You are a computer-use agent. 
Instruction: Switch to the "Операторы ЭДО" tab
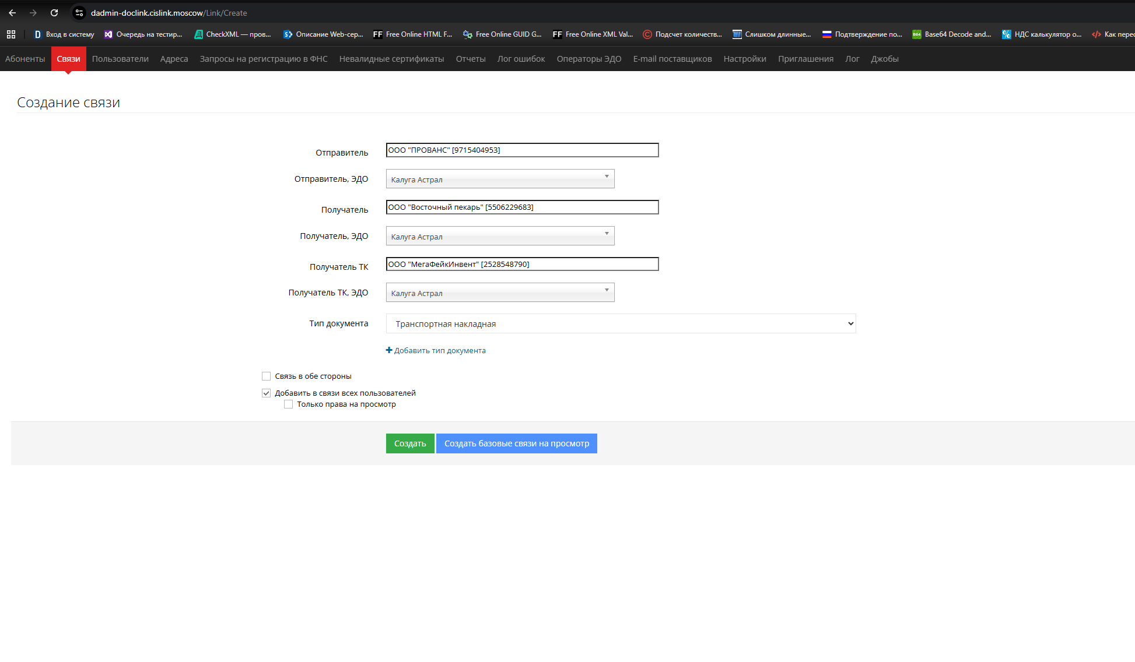pos(588,59)
